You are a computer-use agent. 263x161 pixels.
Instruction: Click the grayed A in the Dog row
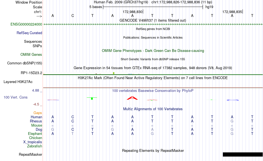coord(152,130)
